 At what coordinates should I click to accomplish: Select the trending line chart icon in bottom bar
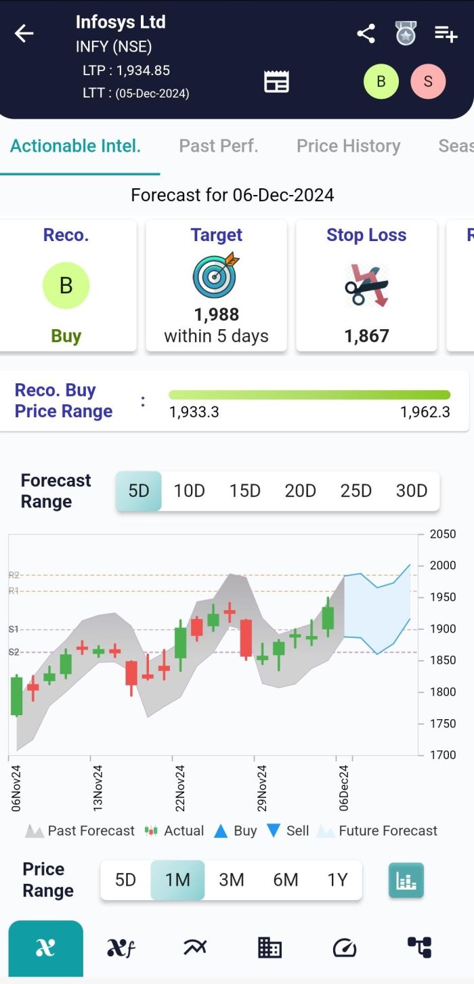pos(194,948)
